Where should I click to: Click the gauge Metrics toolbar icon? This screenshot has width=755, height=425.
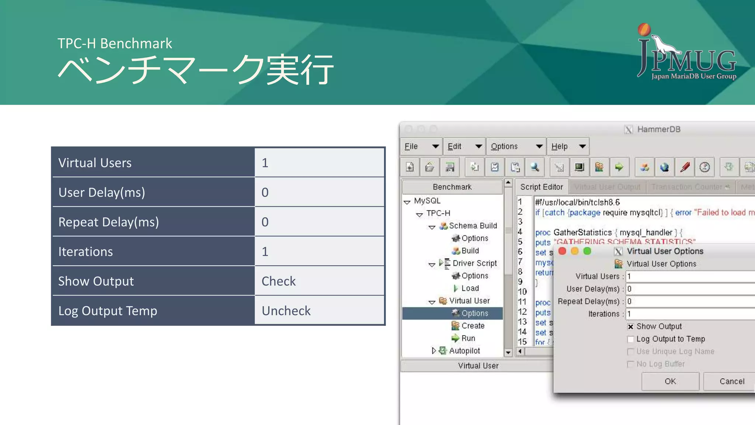[705, 167]
